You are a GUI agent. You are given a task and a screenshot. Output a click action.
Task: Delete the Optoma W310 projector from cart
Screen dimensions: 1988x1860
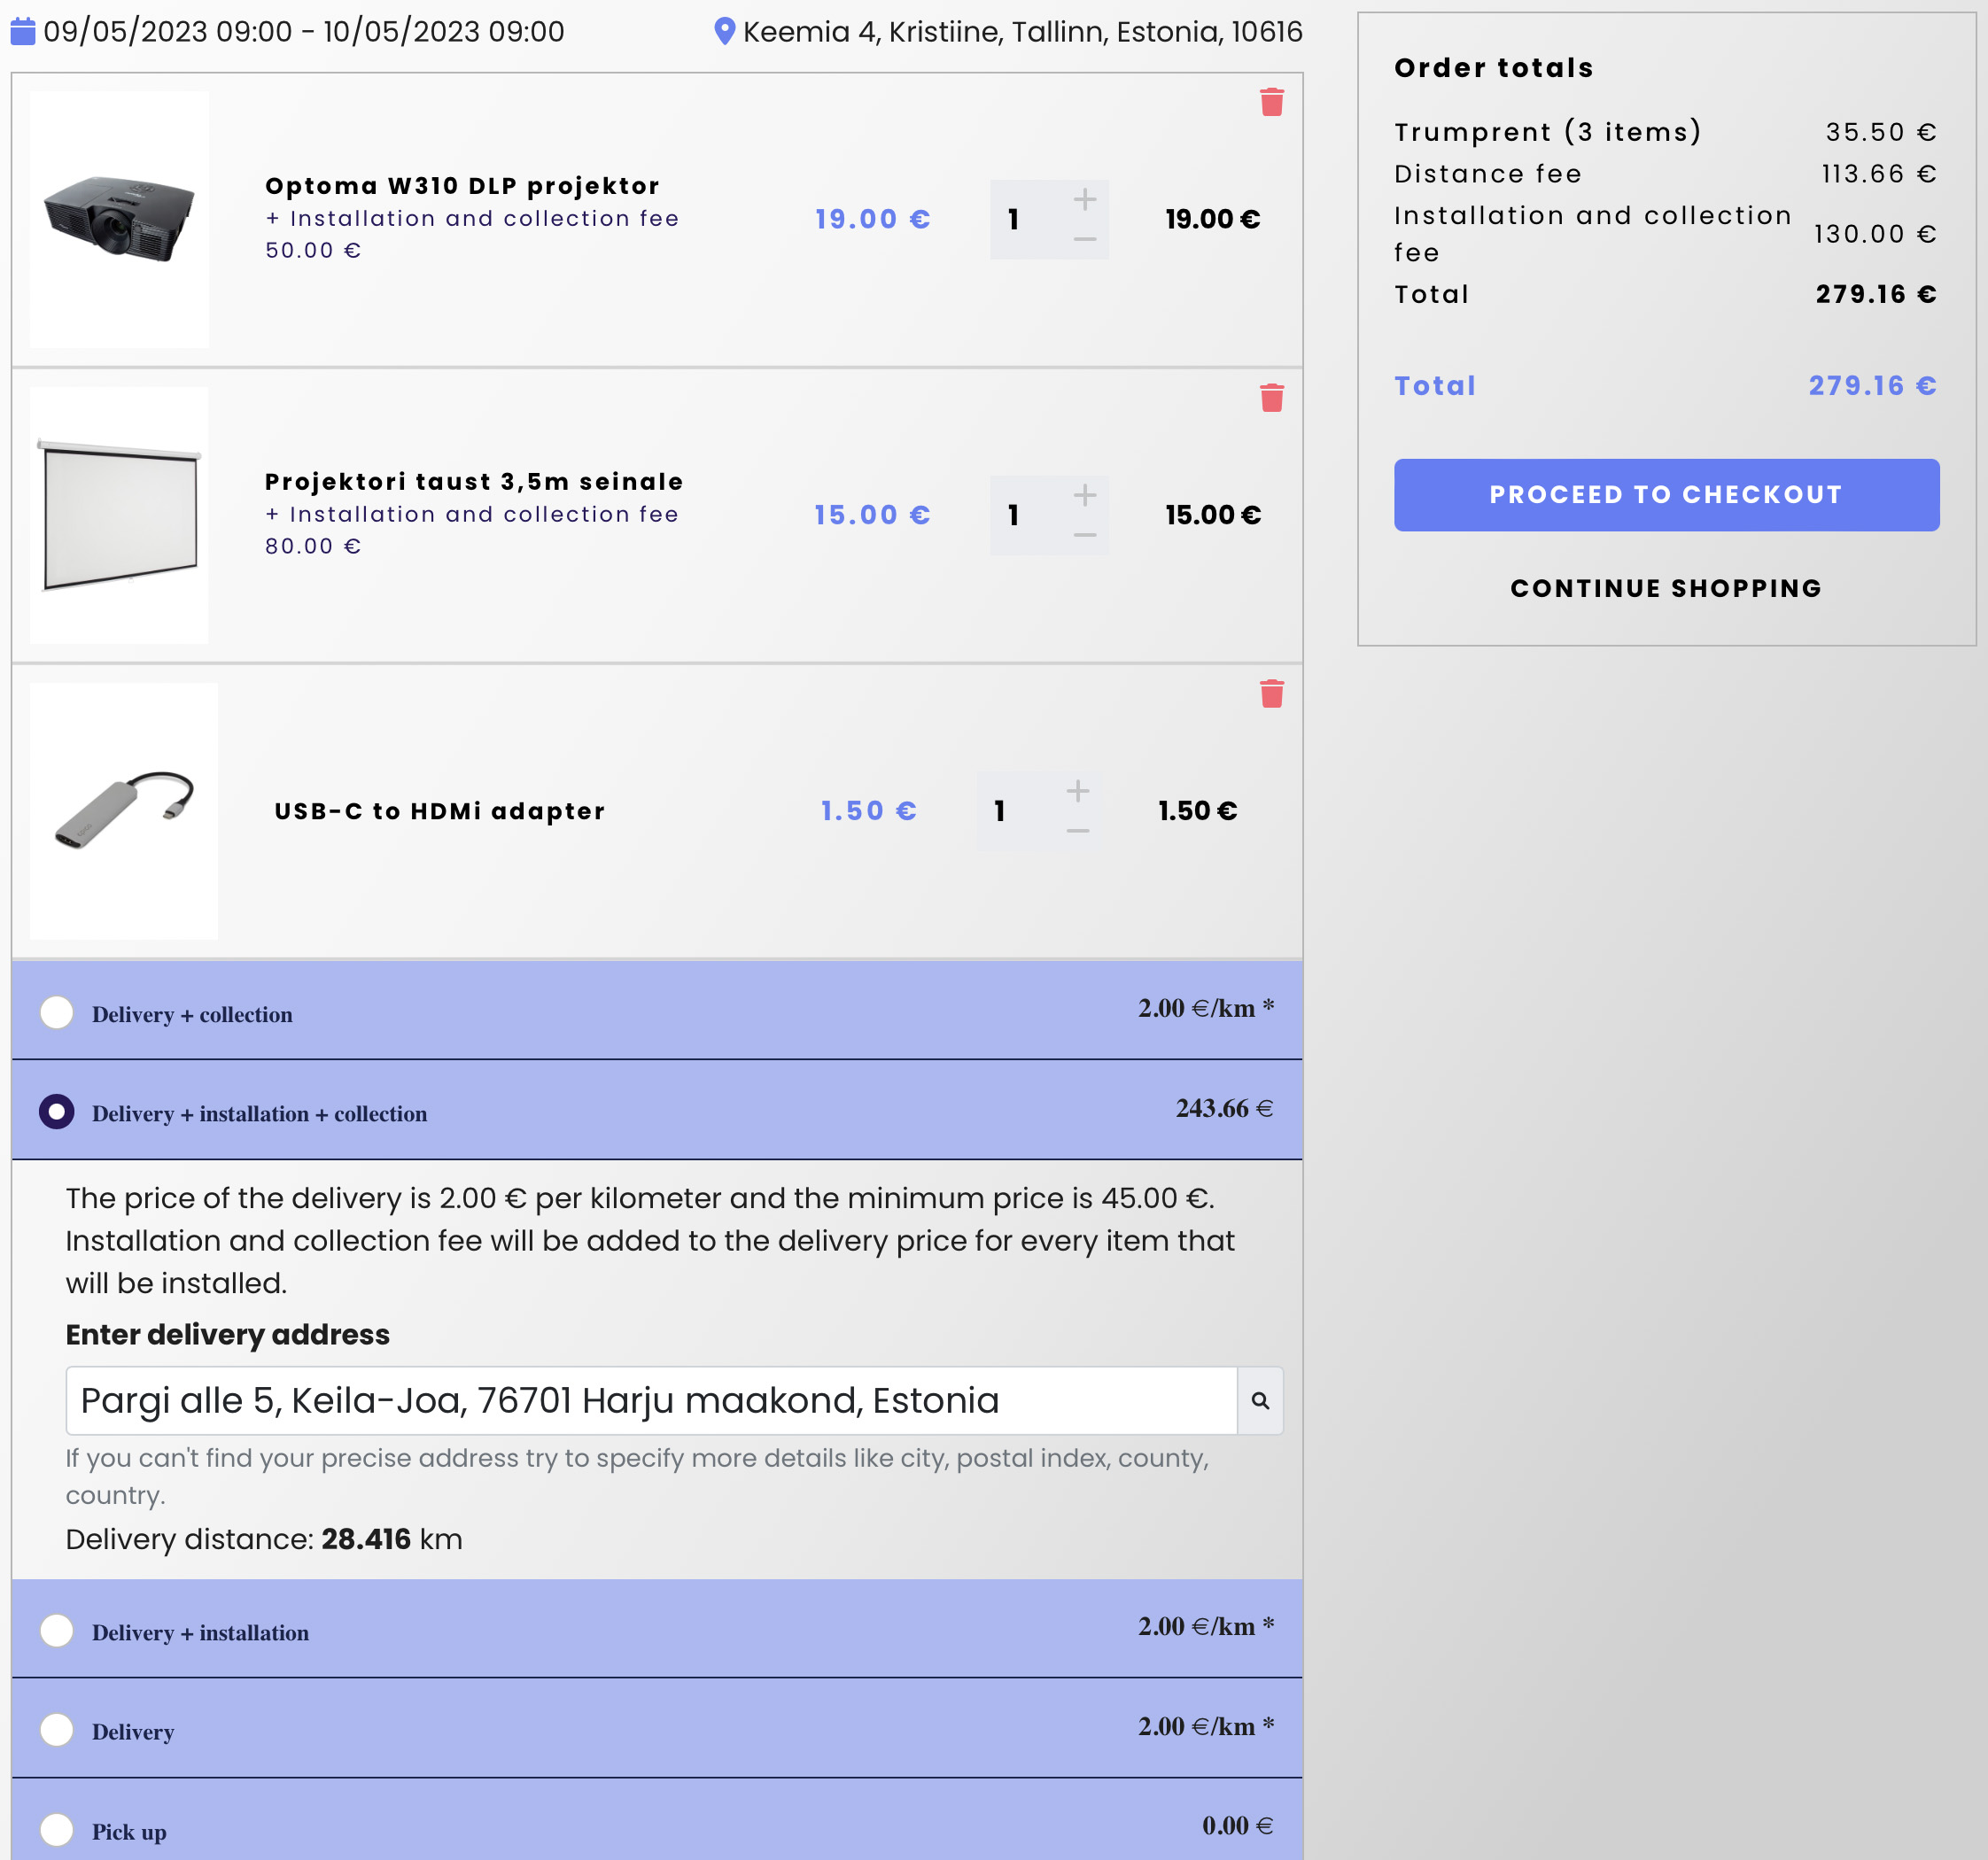(1271, 102)
